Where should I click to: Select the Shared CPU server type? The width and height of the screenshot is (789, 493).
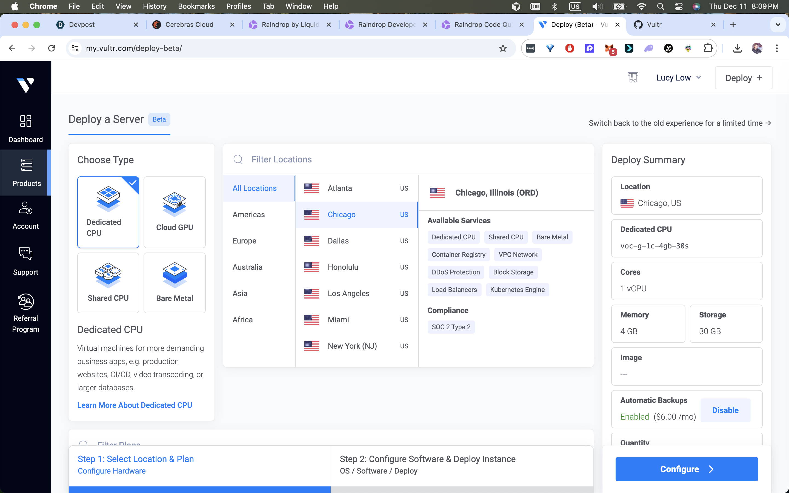click(x=108, y=283)
